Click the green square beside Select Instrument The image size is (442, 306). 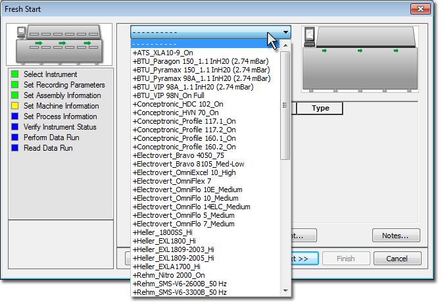point(14,74)
